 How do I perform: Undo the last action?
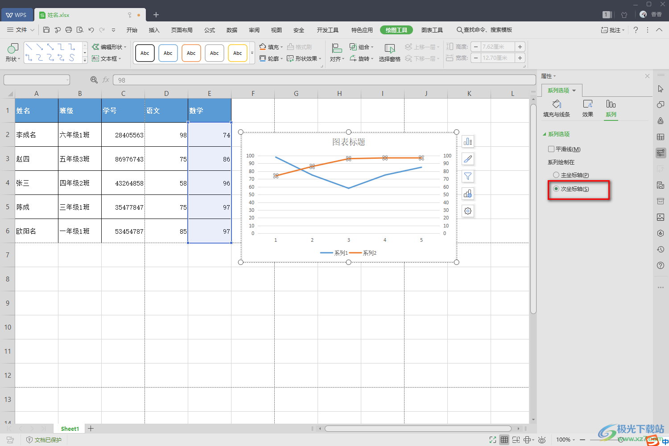(91, 30)
